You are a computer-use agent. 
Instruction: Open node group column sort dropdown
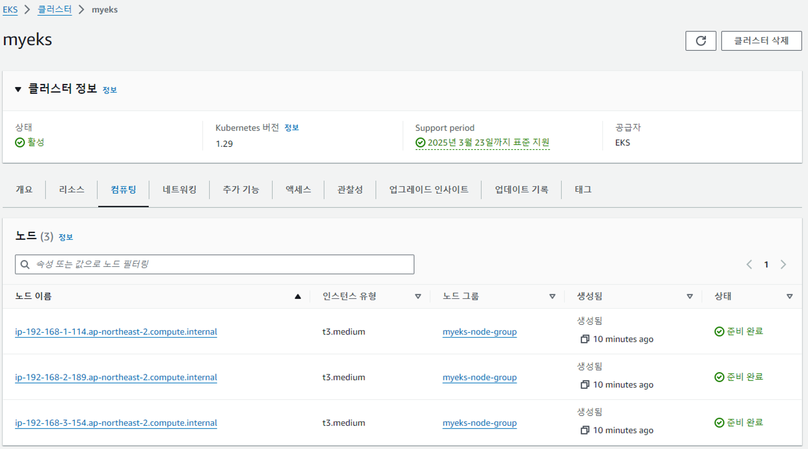click(x=552, y=296)
